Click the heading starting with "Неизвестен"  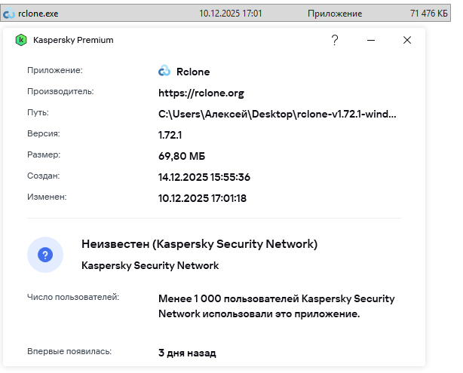199,244
